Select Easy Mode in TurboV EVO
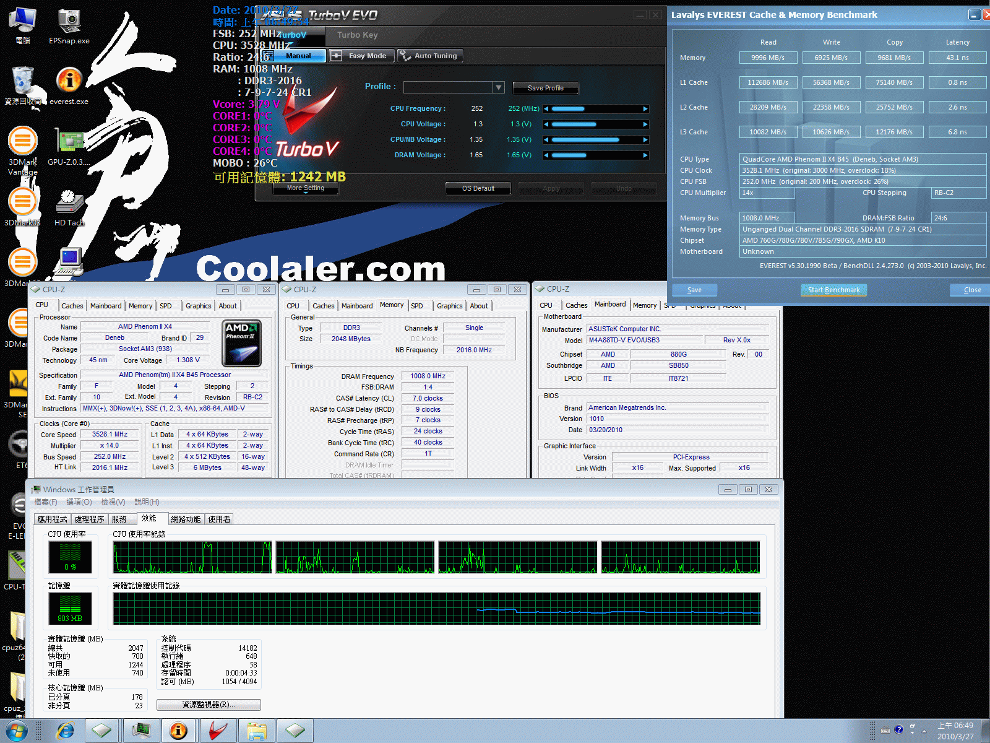Image resolution: width=990 pixels, height=743 pixels. (x=361, y=56)
